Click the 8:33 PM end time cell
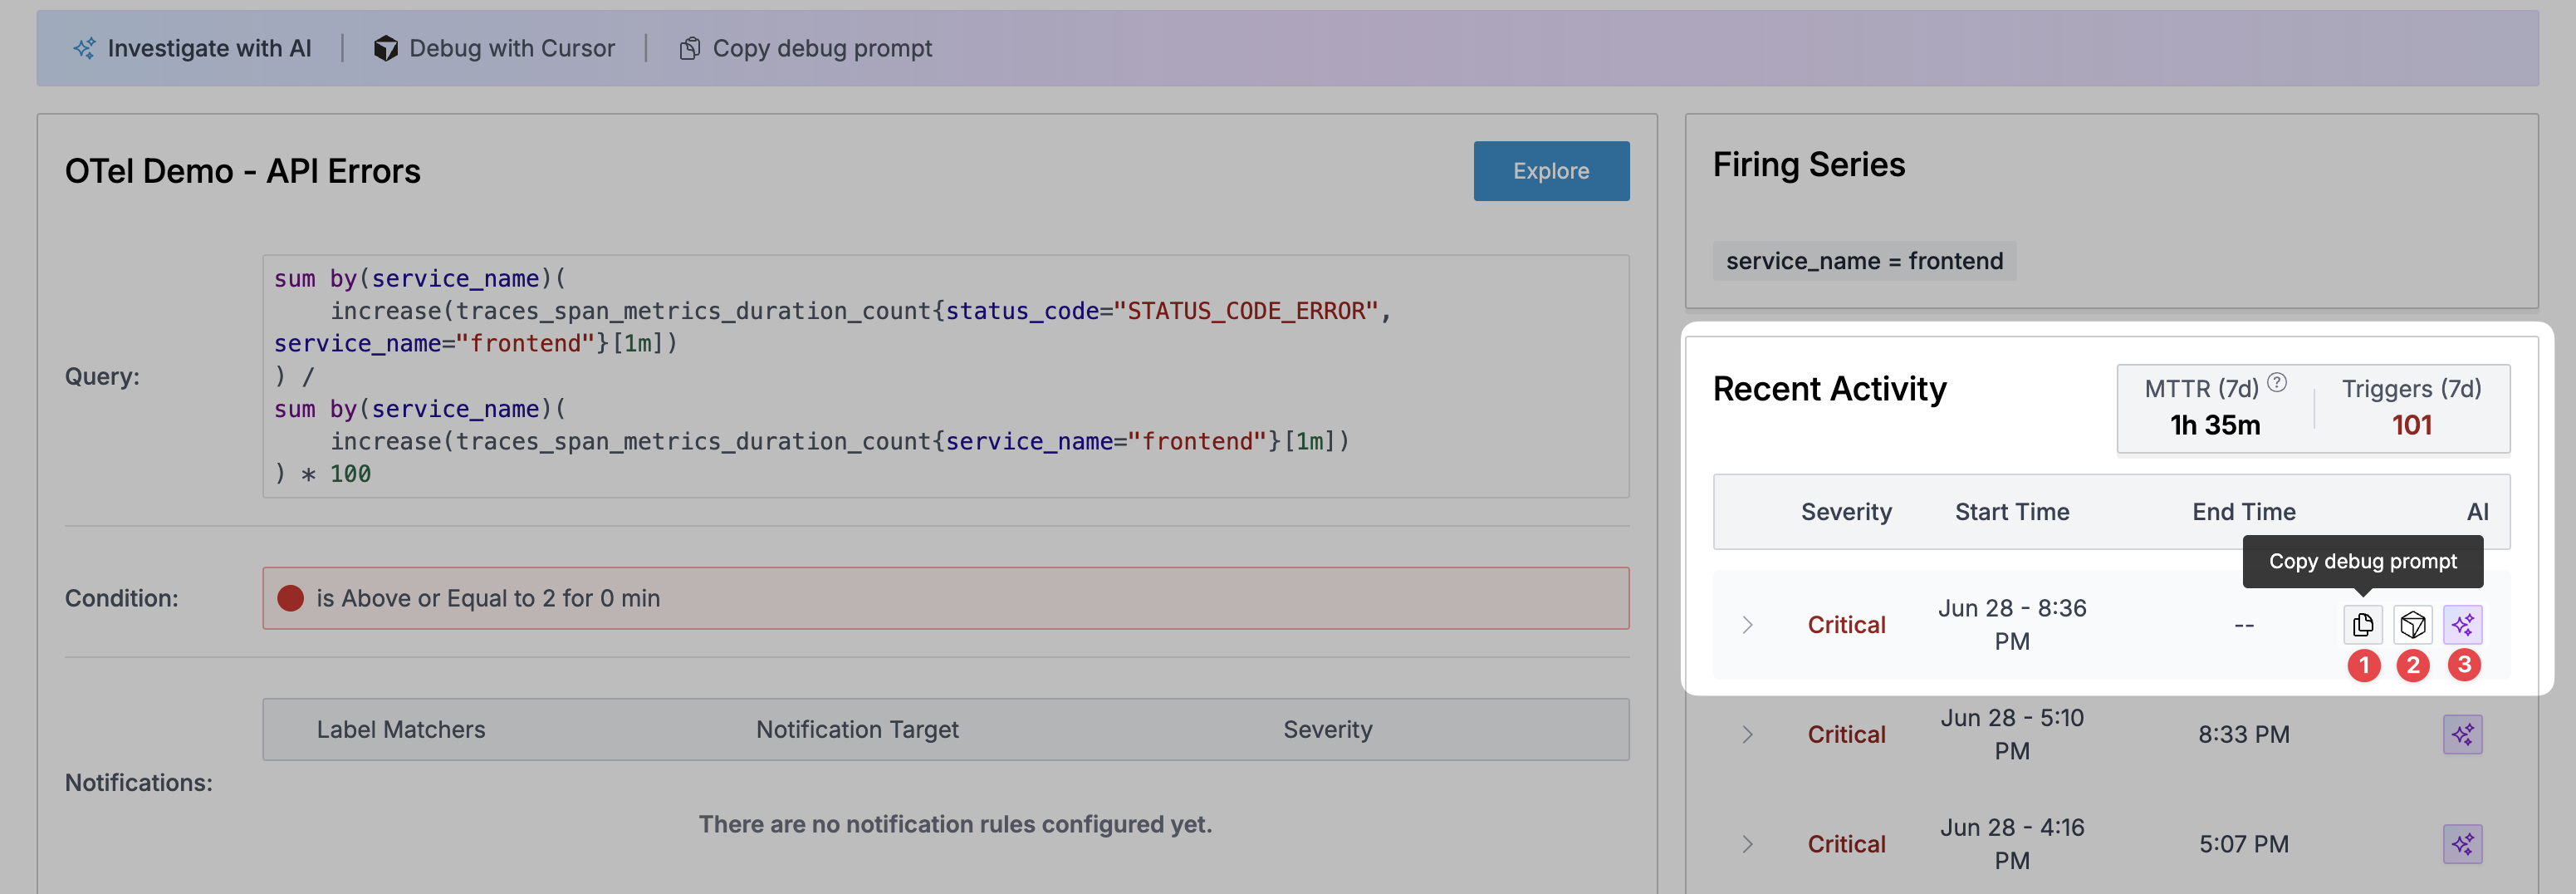Image resolution: width=2576 pixels, height=894 pixels. tap(2244, 735)
